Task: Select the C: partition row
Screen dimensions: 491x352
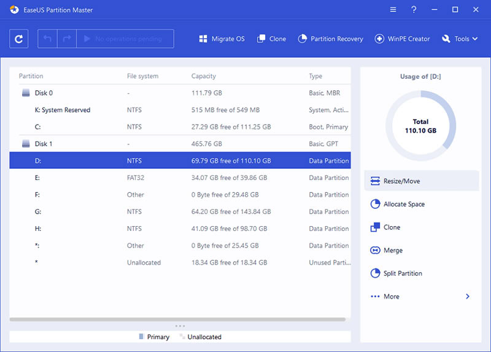Action: click(x=180, y=127)
